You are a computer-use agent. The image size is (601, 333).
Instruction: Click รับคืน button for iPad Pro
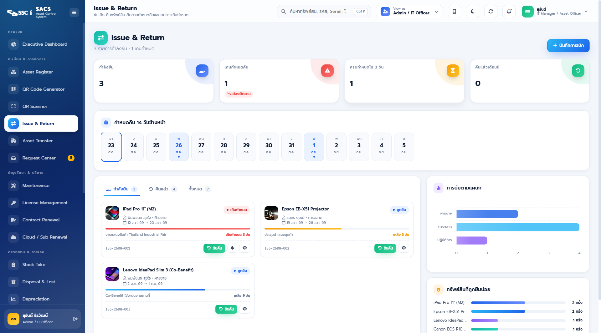[214, 248]
